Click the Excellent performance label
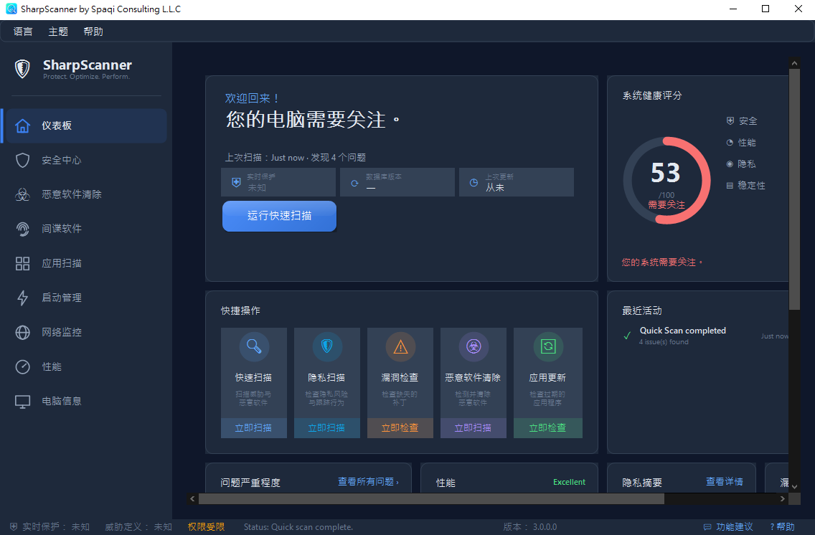The width and height of the screenshot is (815, 535). (x=569, y=482)
